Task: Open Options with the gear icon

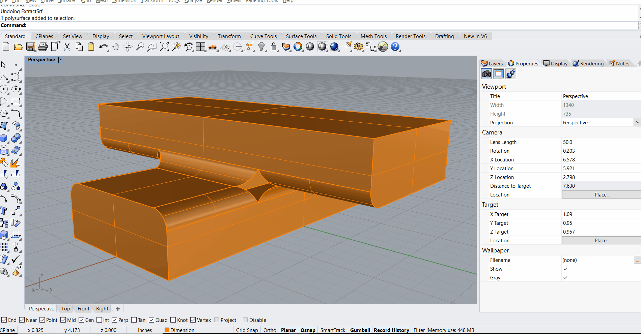Action: [359, 47]
